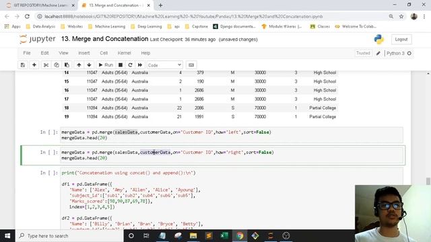Reload the page

(27, 16)
